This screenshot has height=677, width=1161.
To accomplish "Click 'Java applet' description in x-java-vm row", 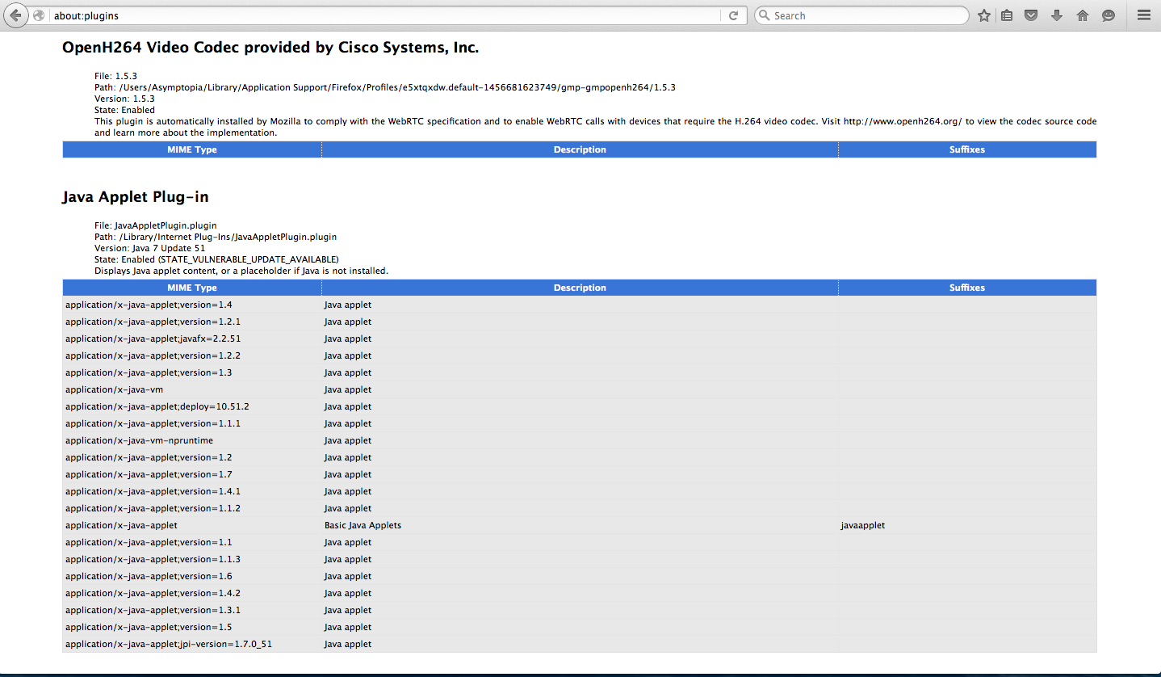I will click(x=580, y=389).
